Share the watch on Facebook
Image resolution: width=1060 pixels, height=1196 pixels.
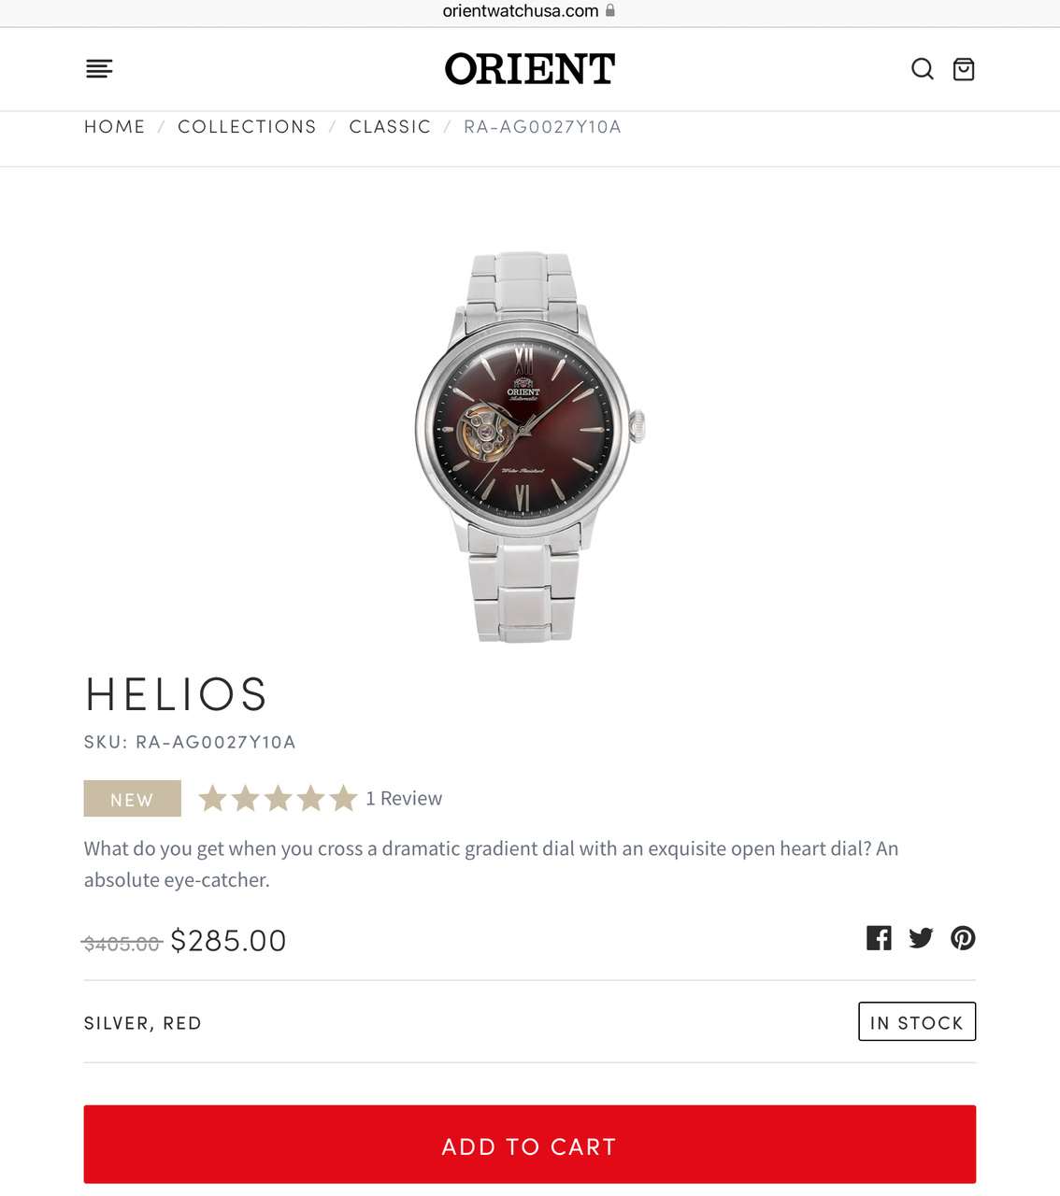(879, 938)
